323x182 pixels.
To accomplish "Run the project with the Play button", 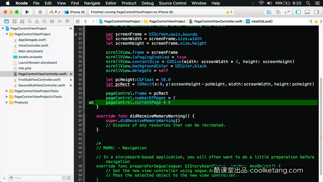I will (x=27, y=12).
